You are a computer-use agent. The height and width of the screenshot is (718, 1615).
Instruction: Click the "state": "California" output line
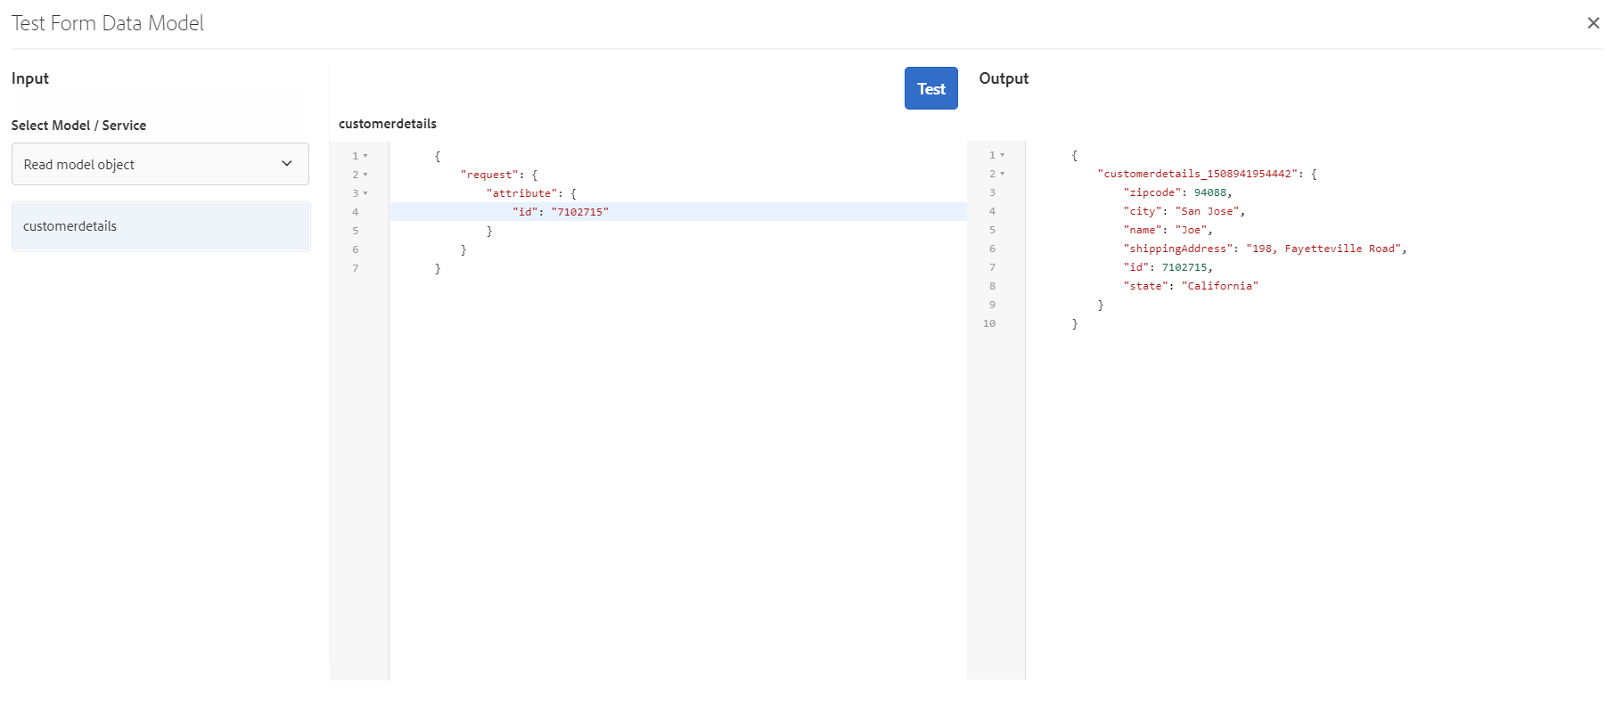1191,286
